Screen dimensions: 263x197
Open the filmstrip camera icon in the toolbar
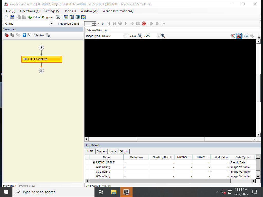(x=58, y=17)
